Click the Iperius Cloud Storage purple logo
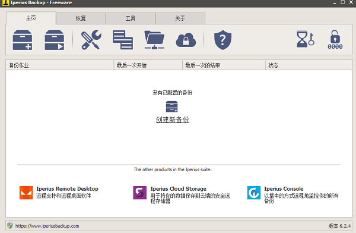The image size is (356, 233). coord(139,193)
